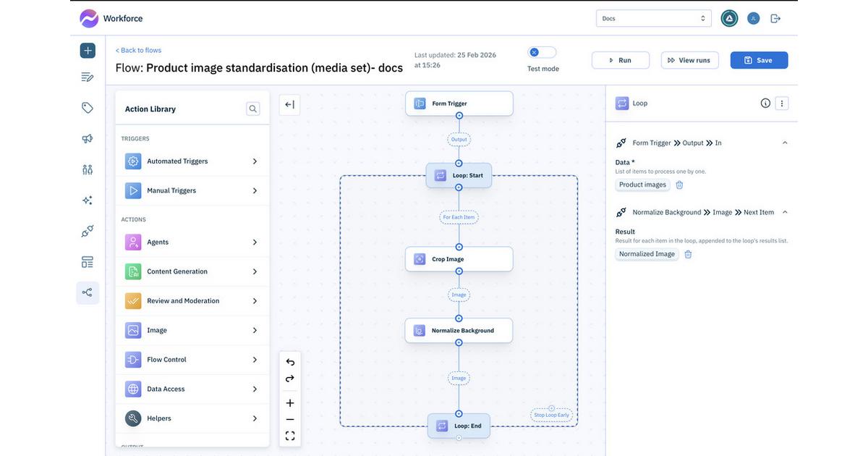Open the flows share-nodes sidebar icon

pyautogui.click(x=88, y=292)
